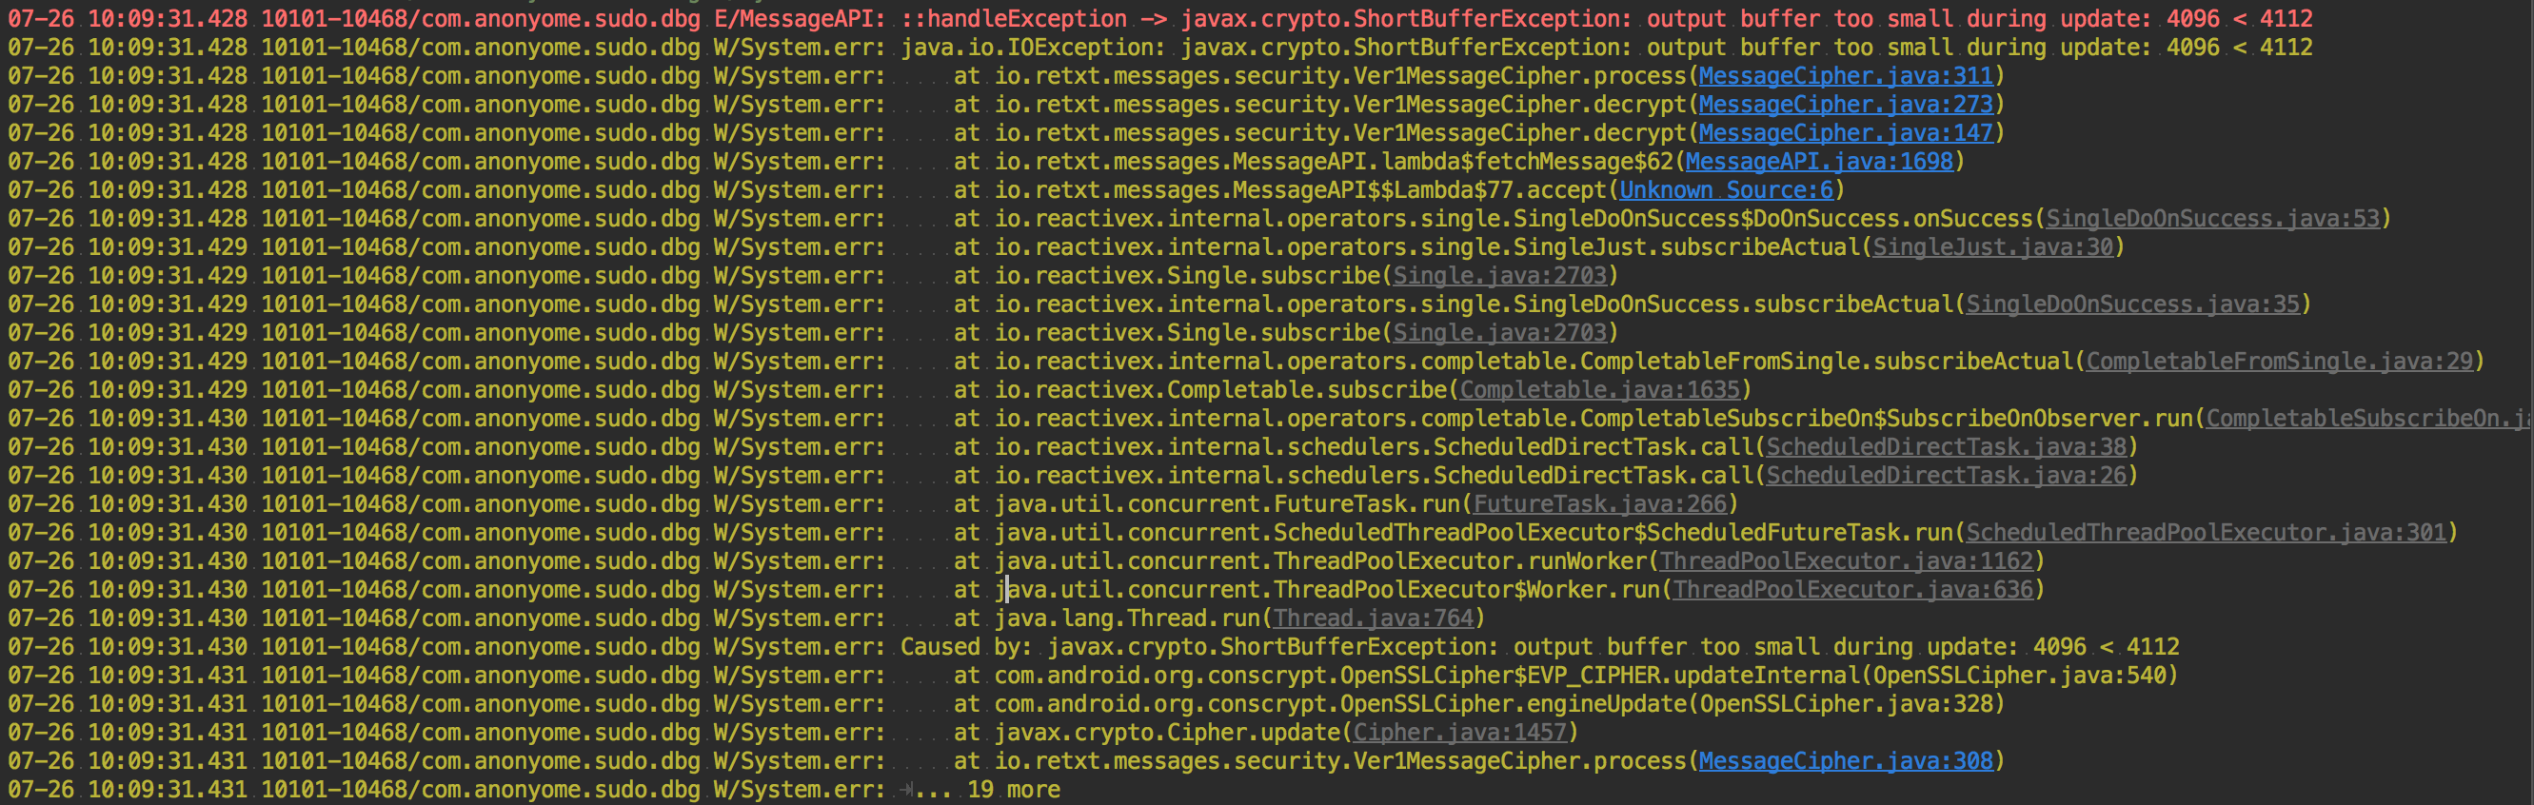Open the MessageCipher.java:273 link
Image resolution: width=2534 pixels, height=805 pixels.
1846,104
